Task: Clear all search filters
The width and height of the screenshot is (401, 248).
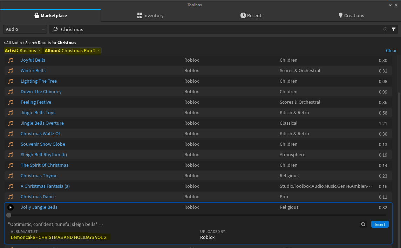Action: click(391, 50)
